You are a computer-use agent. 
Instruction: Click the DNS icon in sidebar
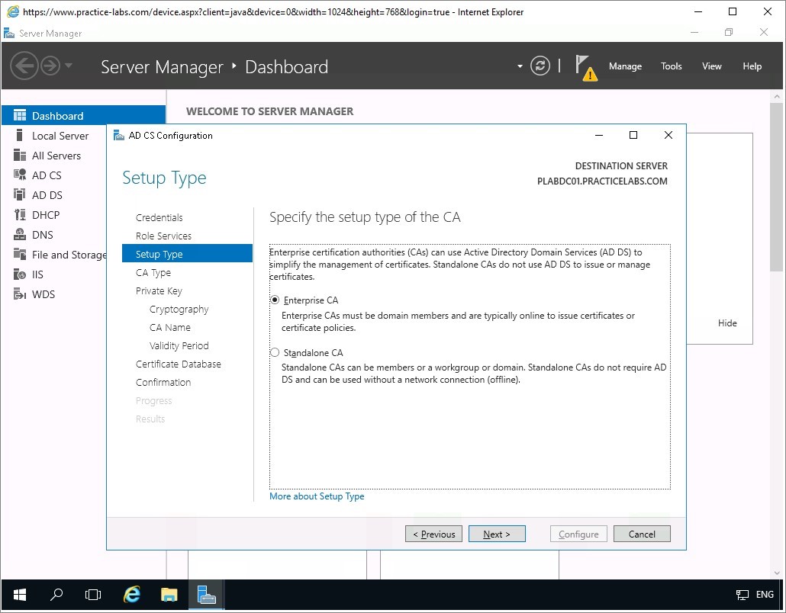pyautogui.click(x=20, y=234)
